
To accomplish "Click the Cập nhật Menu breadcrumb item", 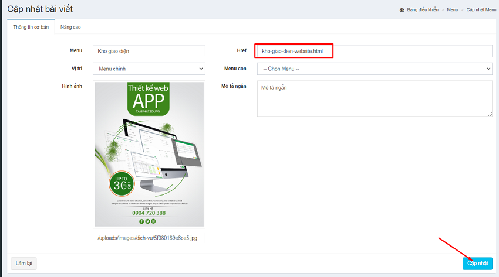I will click(x=481, y=11).
